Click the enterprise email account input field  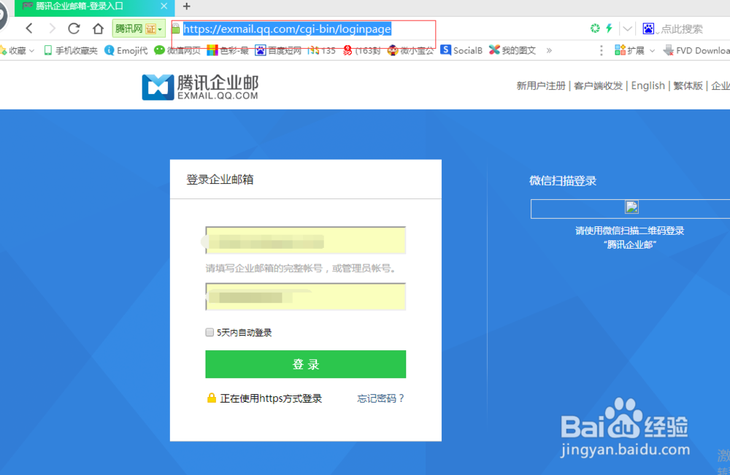[305, 240]
